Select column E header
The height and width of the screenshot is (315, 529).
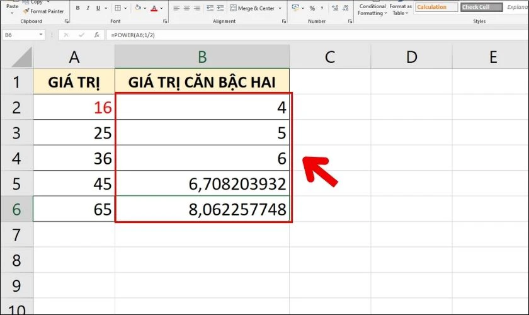pyautogui.click(x=491, y=57)
